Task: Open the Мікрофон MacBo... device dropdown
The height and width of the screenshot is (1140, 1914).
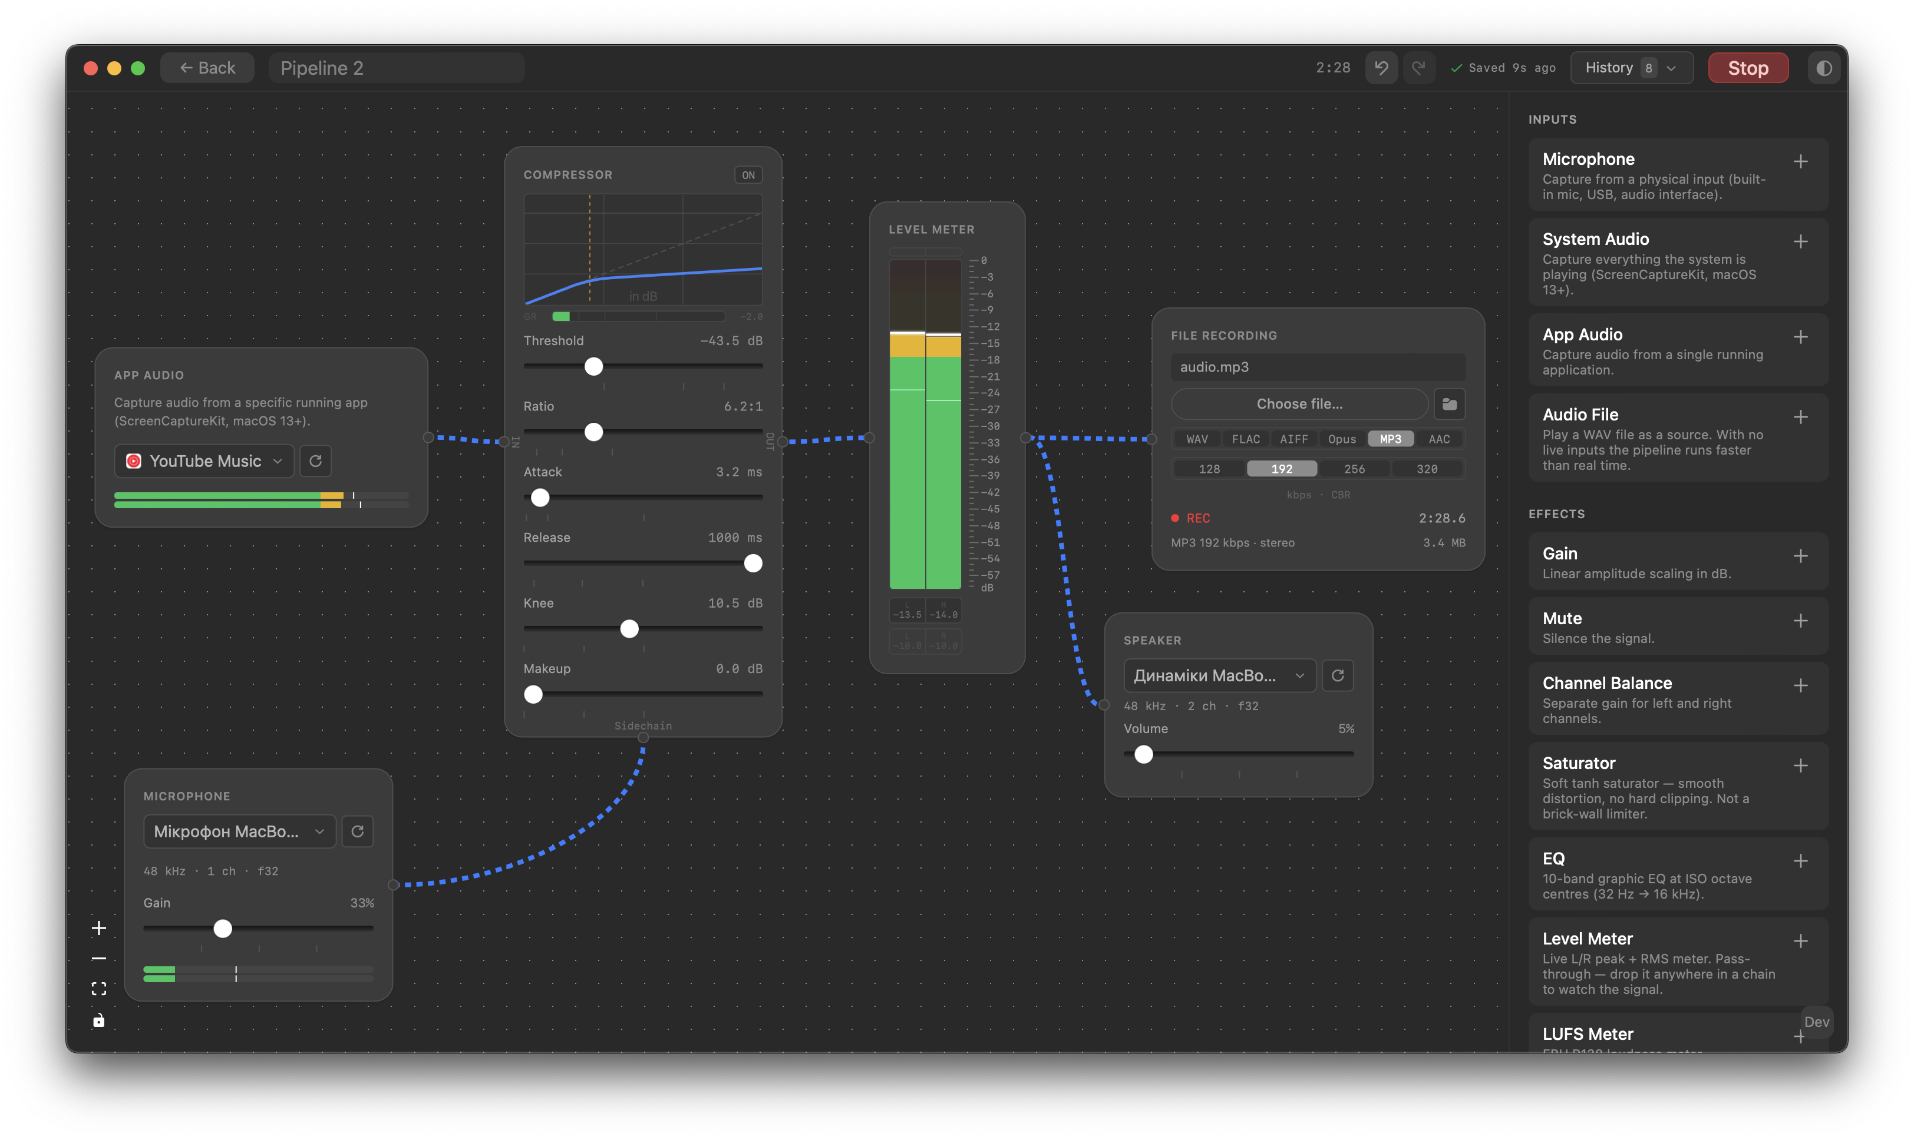Action: coord(239,831)
